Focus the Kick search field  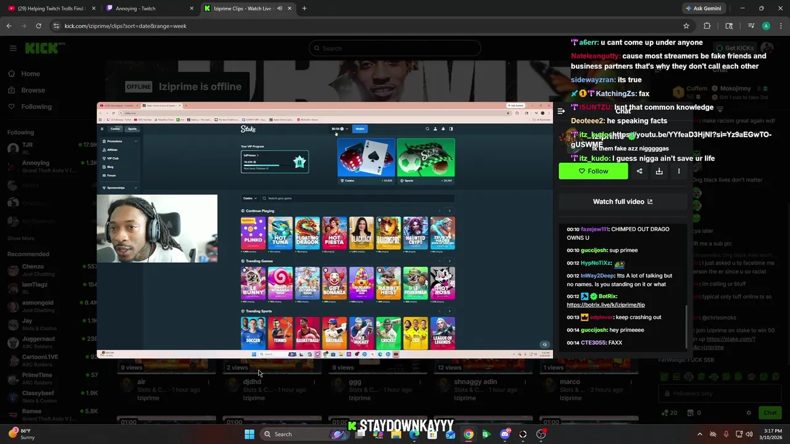pos(395,48)
